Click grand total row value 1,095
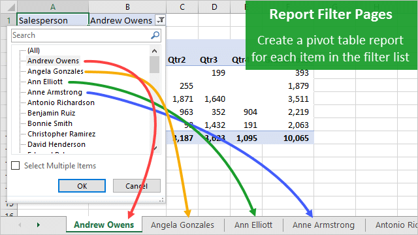The height and width of the screenshot is (235, 418). pyautogui.click(x=247, y=138)
